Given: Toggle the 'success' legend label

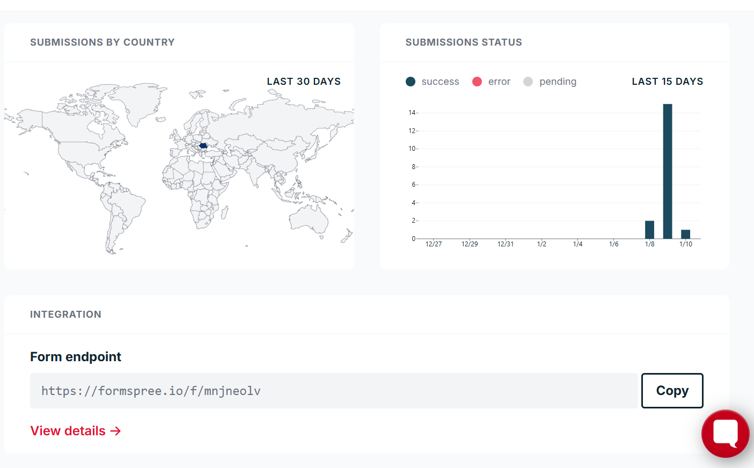Looking at the screenshot, I should pos(440,82).
